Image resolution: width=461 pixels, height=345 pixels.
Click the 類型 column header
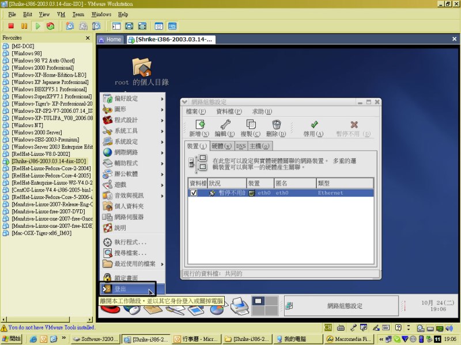point(345,183)
